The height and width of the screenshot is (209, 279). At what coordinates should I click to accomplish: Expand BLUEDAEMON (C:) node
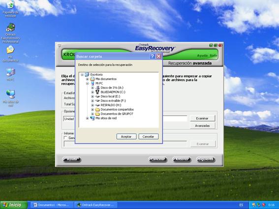coord(93,92)
